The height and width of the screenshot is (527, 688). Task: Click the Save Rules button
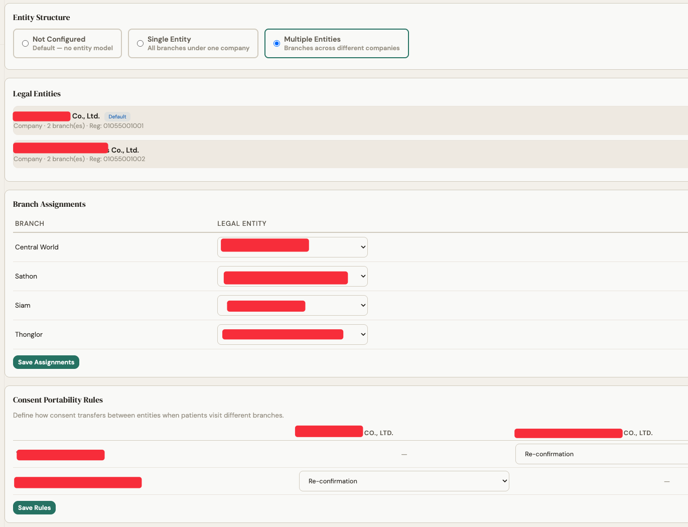(34, 507)
